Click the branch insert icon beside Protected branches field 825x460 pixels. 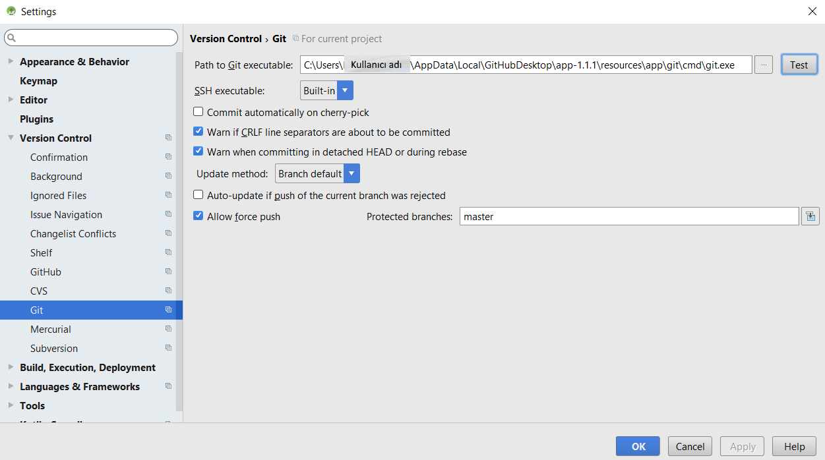pos(810,216)
